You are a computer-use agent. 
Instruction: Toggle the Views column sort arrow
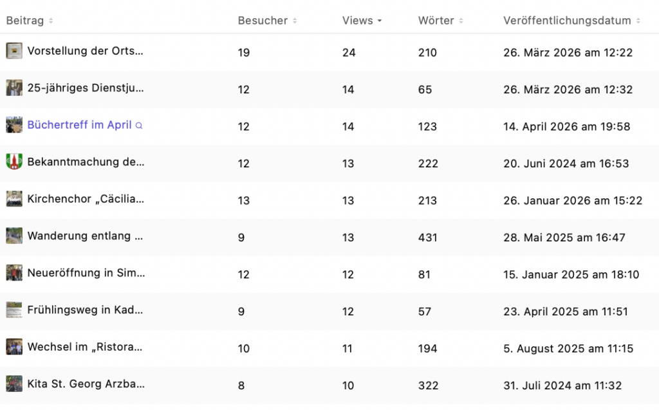click(379, 21)
